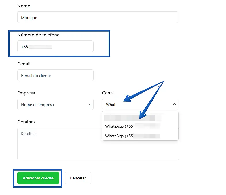Select the blurred first option in Canal list
The height and width of the screenshot is (195, 226).
pyautogui.click(x=130, y=118)
